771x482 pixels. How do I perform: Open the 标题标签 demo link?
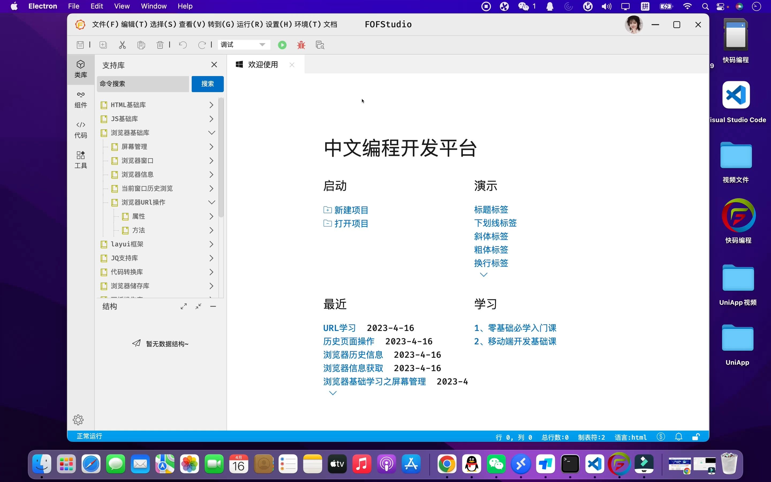click(491, 209)
